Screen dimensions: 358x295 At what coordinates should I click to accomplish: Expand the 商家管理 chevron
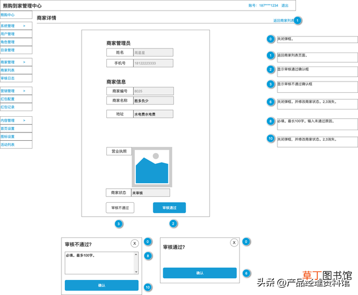click(x=24, y=62)
